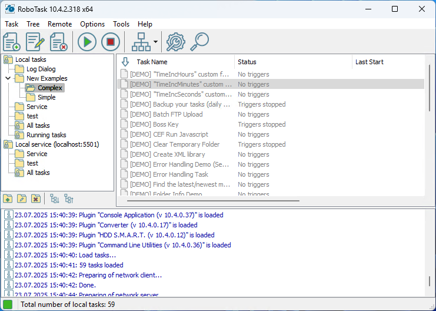Click the edit folder icon below the tree

tap(22, 199)
